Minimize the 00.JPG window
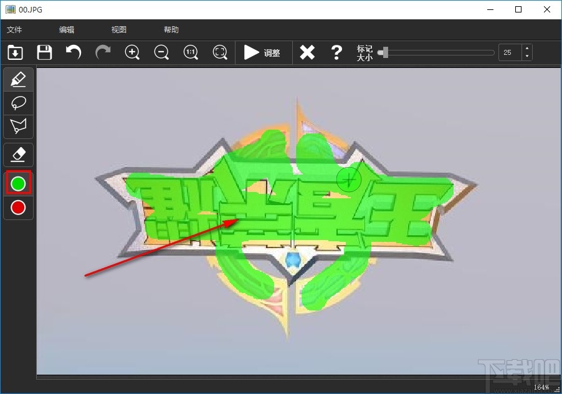This screenshot has width=562, height=394. click(490, 10)
